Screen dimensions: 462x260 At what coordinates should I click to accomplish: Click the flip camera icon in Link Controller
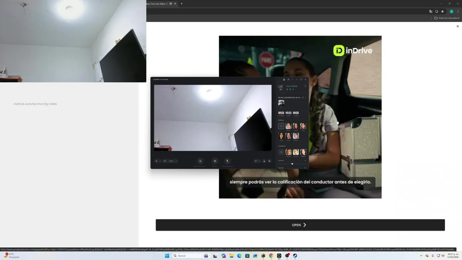tap(256, 161)
